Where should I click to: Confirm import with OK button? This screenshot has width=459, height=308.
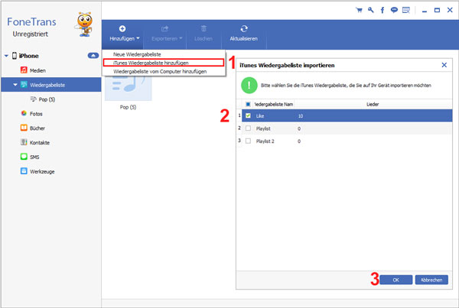pyautogui.click(x=396, y=280)
